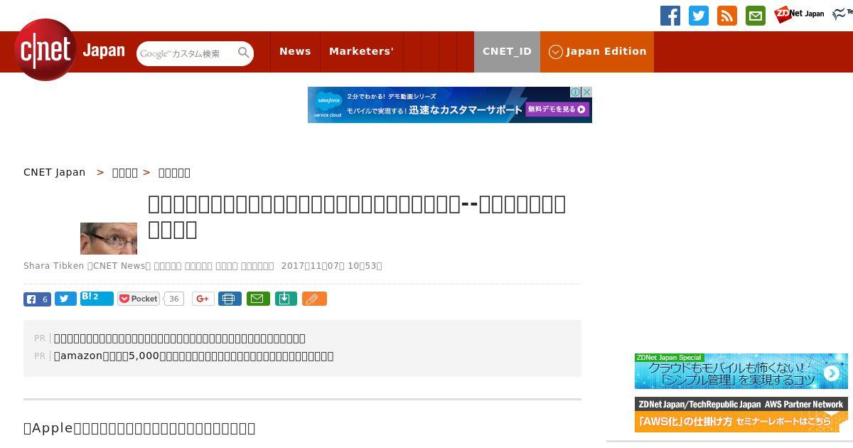Click the teal download-arrow icon
Viewport: 853px width, 448px height.
pos(286,299)
